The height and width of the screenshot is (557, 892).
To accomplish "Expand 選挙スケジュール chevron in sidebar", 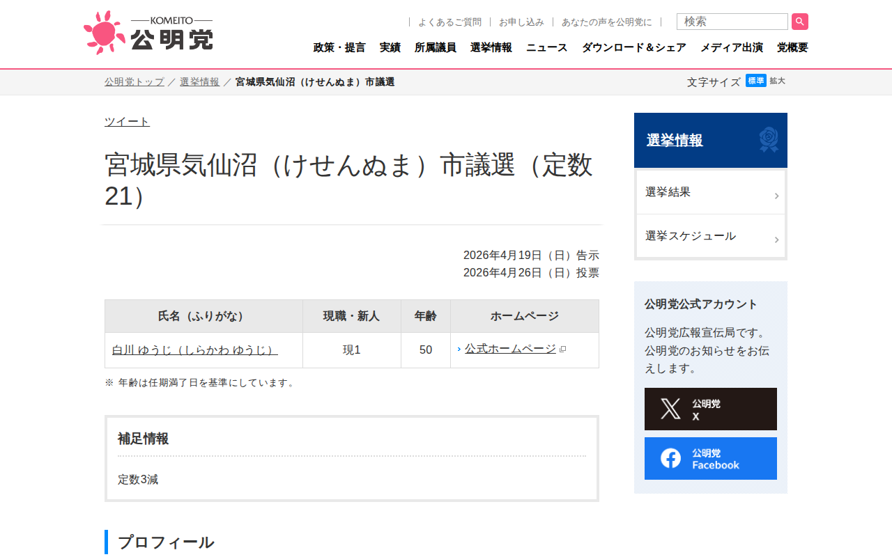I will tap(776, 240).
